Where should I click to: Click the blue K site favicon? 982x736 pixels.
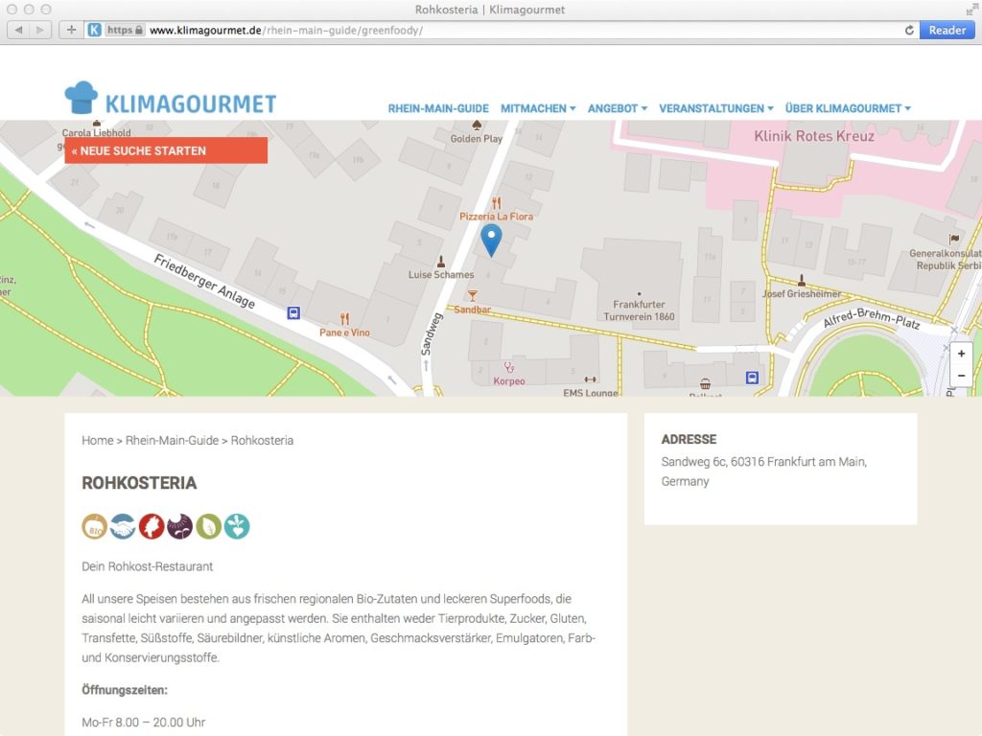95,30
